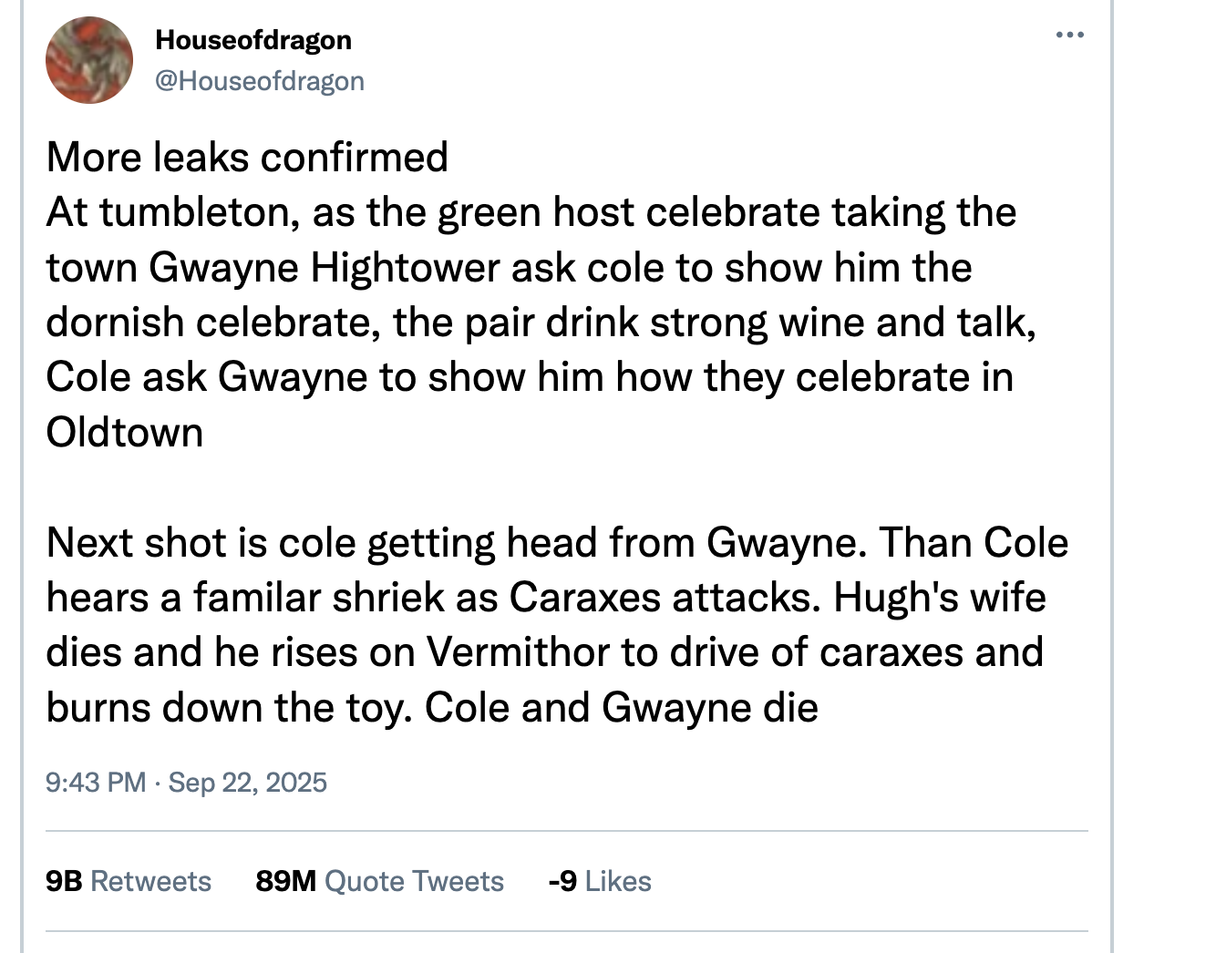The width and height of the screenshot is (1216, 953).
Task: Click the word "Vermithor" in tweet text
Action: pyautogui.click(x=519, y=652)
